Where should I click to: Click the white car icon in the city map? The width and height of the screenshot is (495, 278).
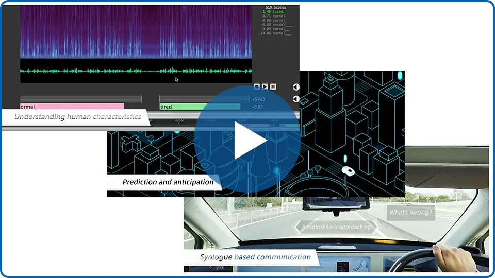click(348, 170)
